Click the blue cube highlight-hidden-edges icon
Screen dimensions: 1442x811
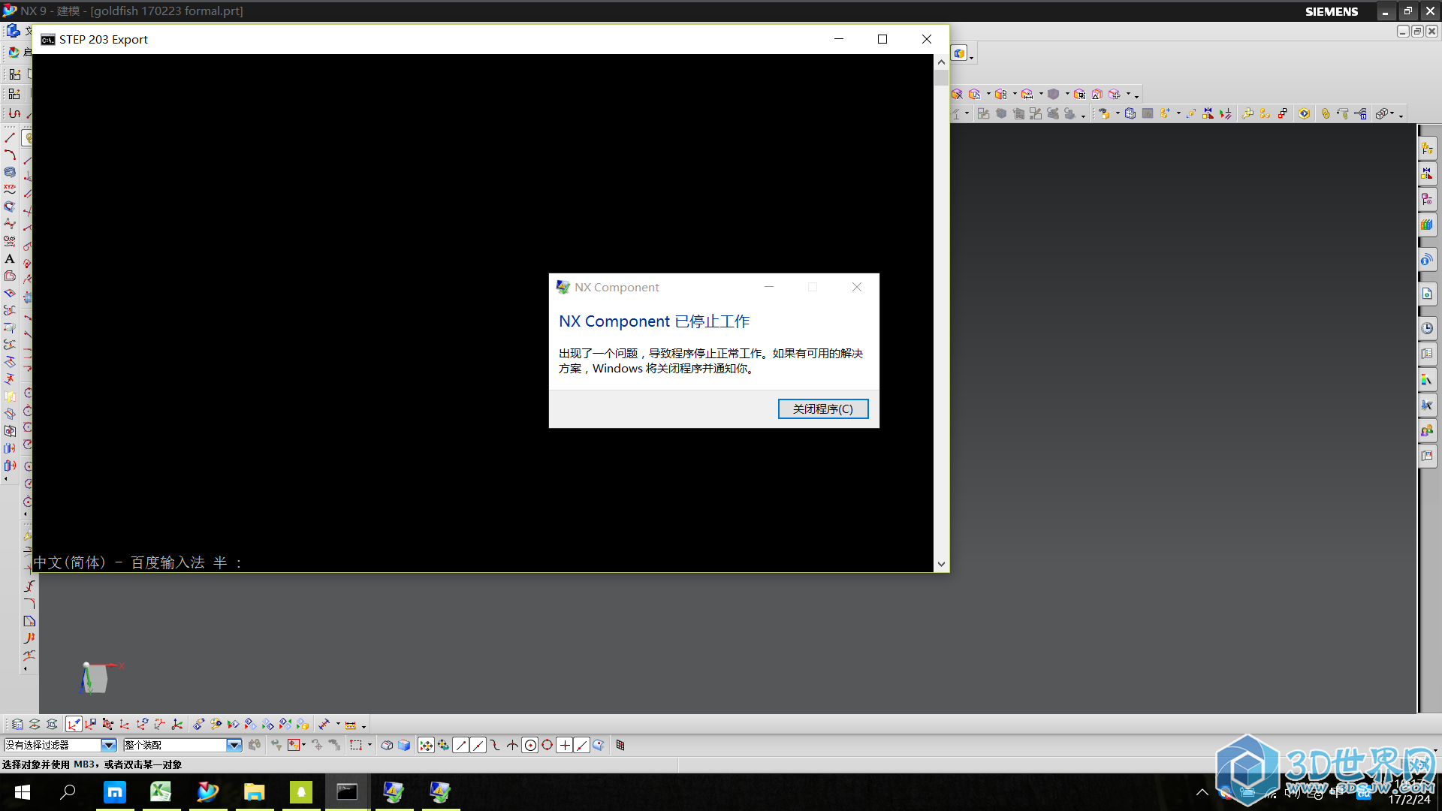click(404, 745)
